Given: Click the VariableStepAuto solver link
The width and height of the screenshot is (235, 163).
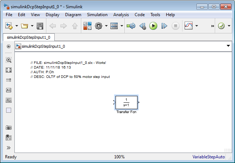Looking at the screenshot, I should [209, 157].
